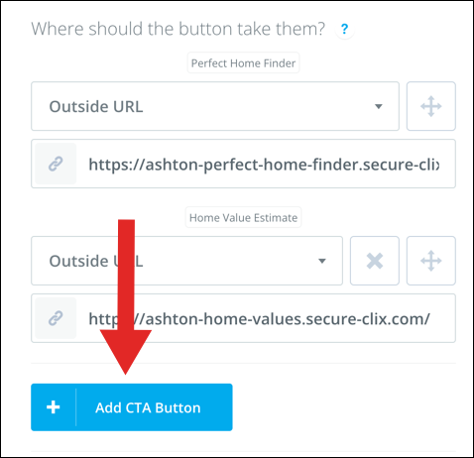Focus the ashton-perfect-home-finder URL field
The width and height of the screenshot is (474, 458).
coord(243,164)
